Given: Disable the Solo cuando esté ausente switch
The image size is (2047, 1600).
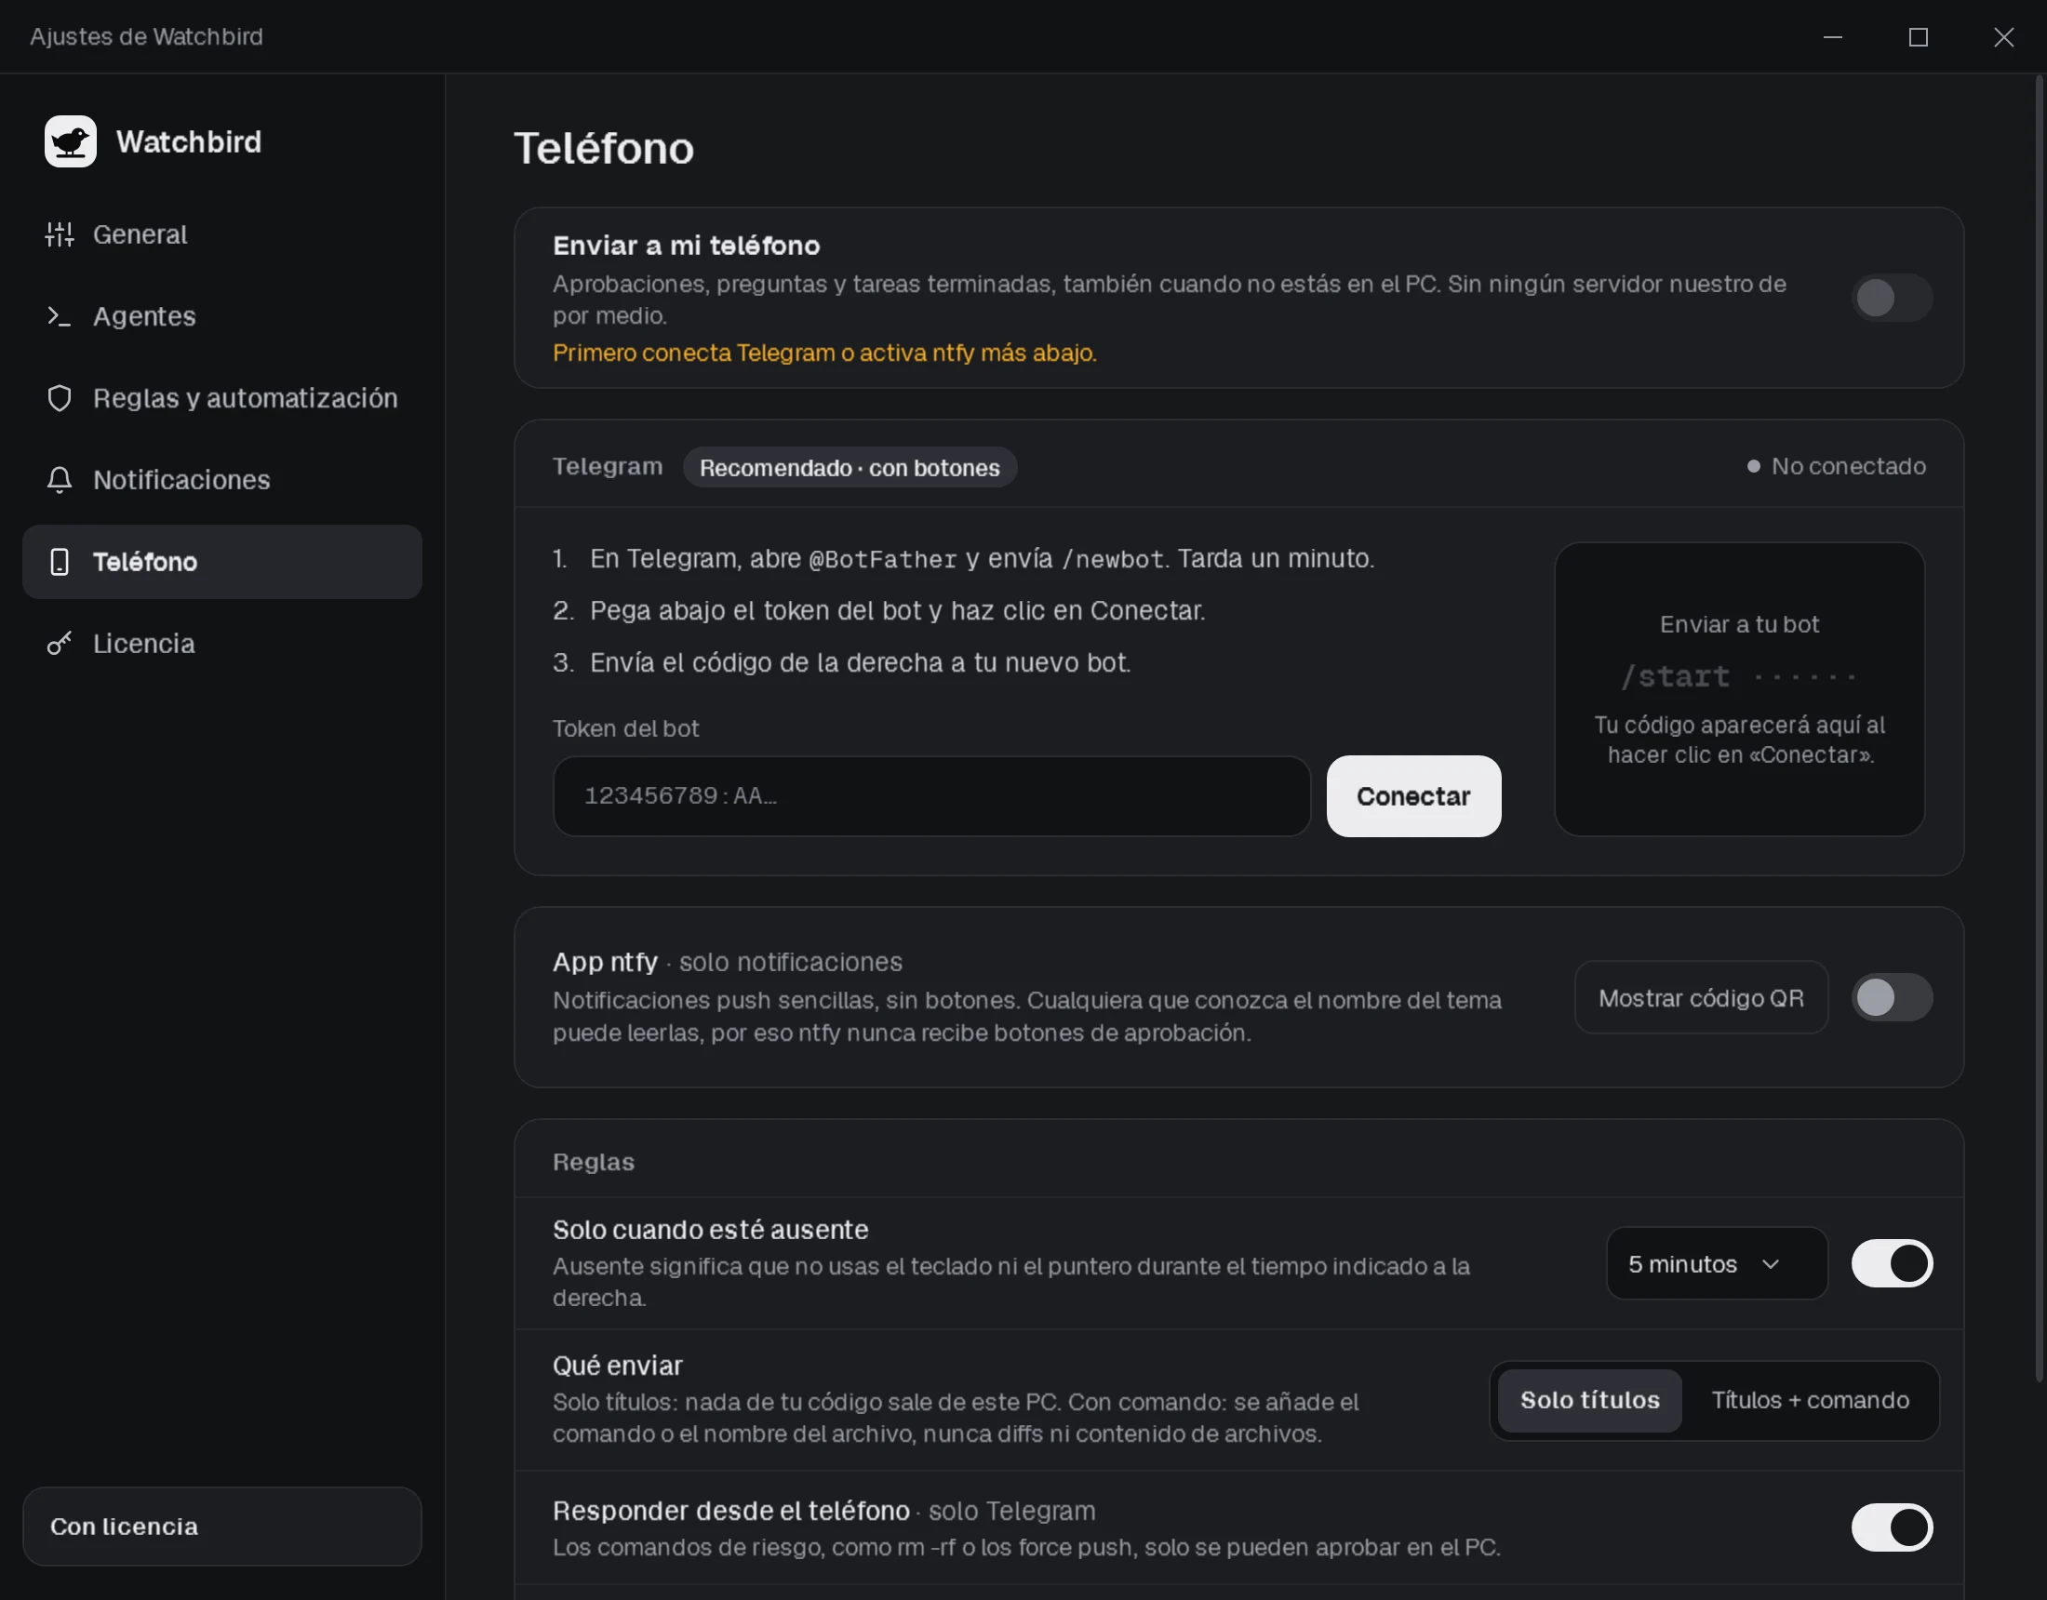Looking at the screenshot, I should 1892,1263.
